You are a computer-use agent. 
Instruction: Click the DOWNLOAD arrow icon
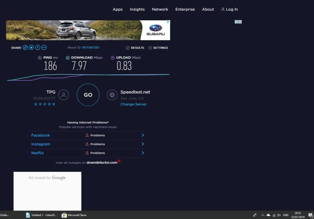(68, 58)
